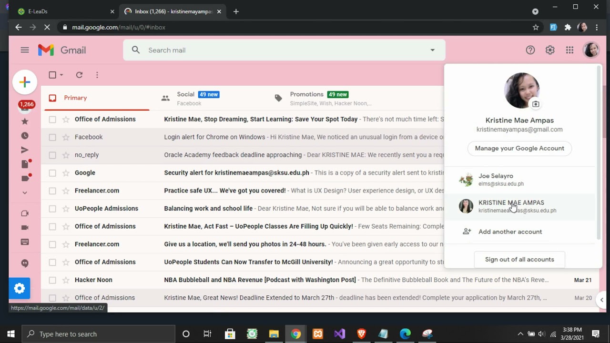Viewport: 610px width, 343px height.
Task: Change profile picture via camera icon
Action: (x=536, y=104)
